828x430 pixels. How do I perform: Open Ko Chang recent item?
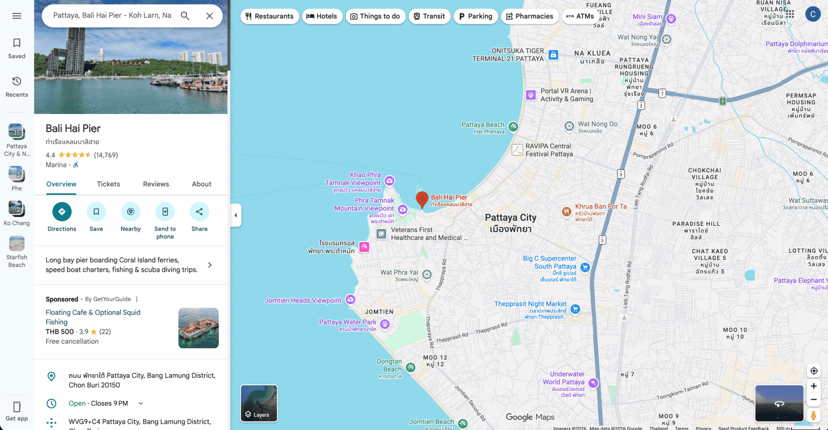click(17, 213)
